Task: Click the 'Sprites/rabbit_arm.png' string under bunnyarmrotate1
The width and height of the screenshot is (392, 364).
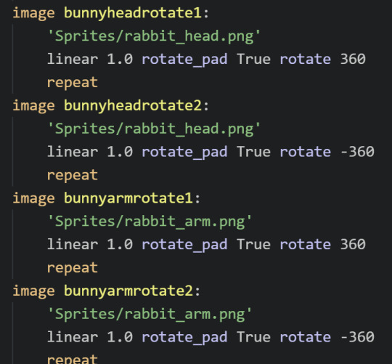Action: [150, 222]
